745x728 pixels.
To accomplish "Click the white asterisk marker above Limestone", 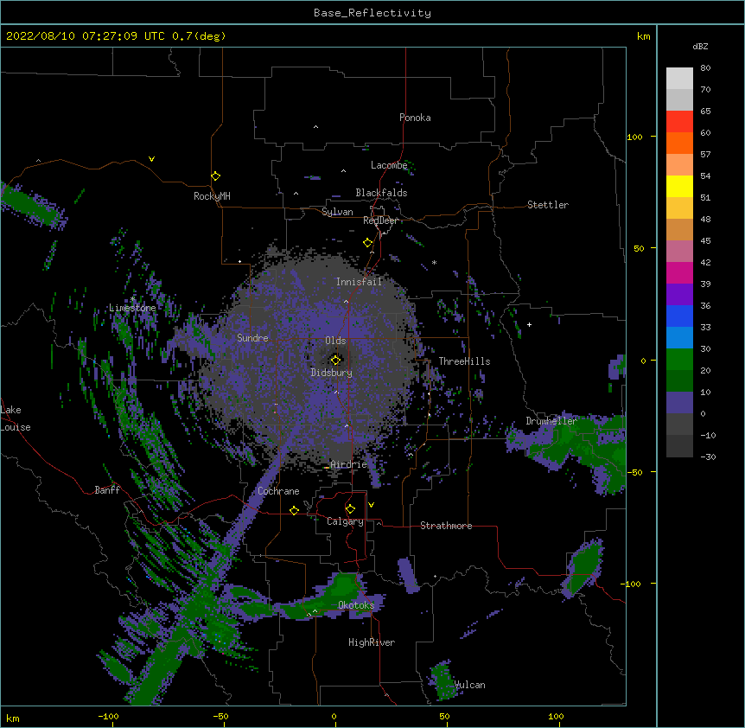I will [x=132, y=299].
